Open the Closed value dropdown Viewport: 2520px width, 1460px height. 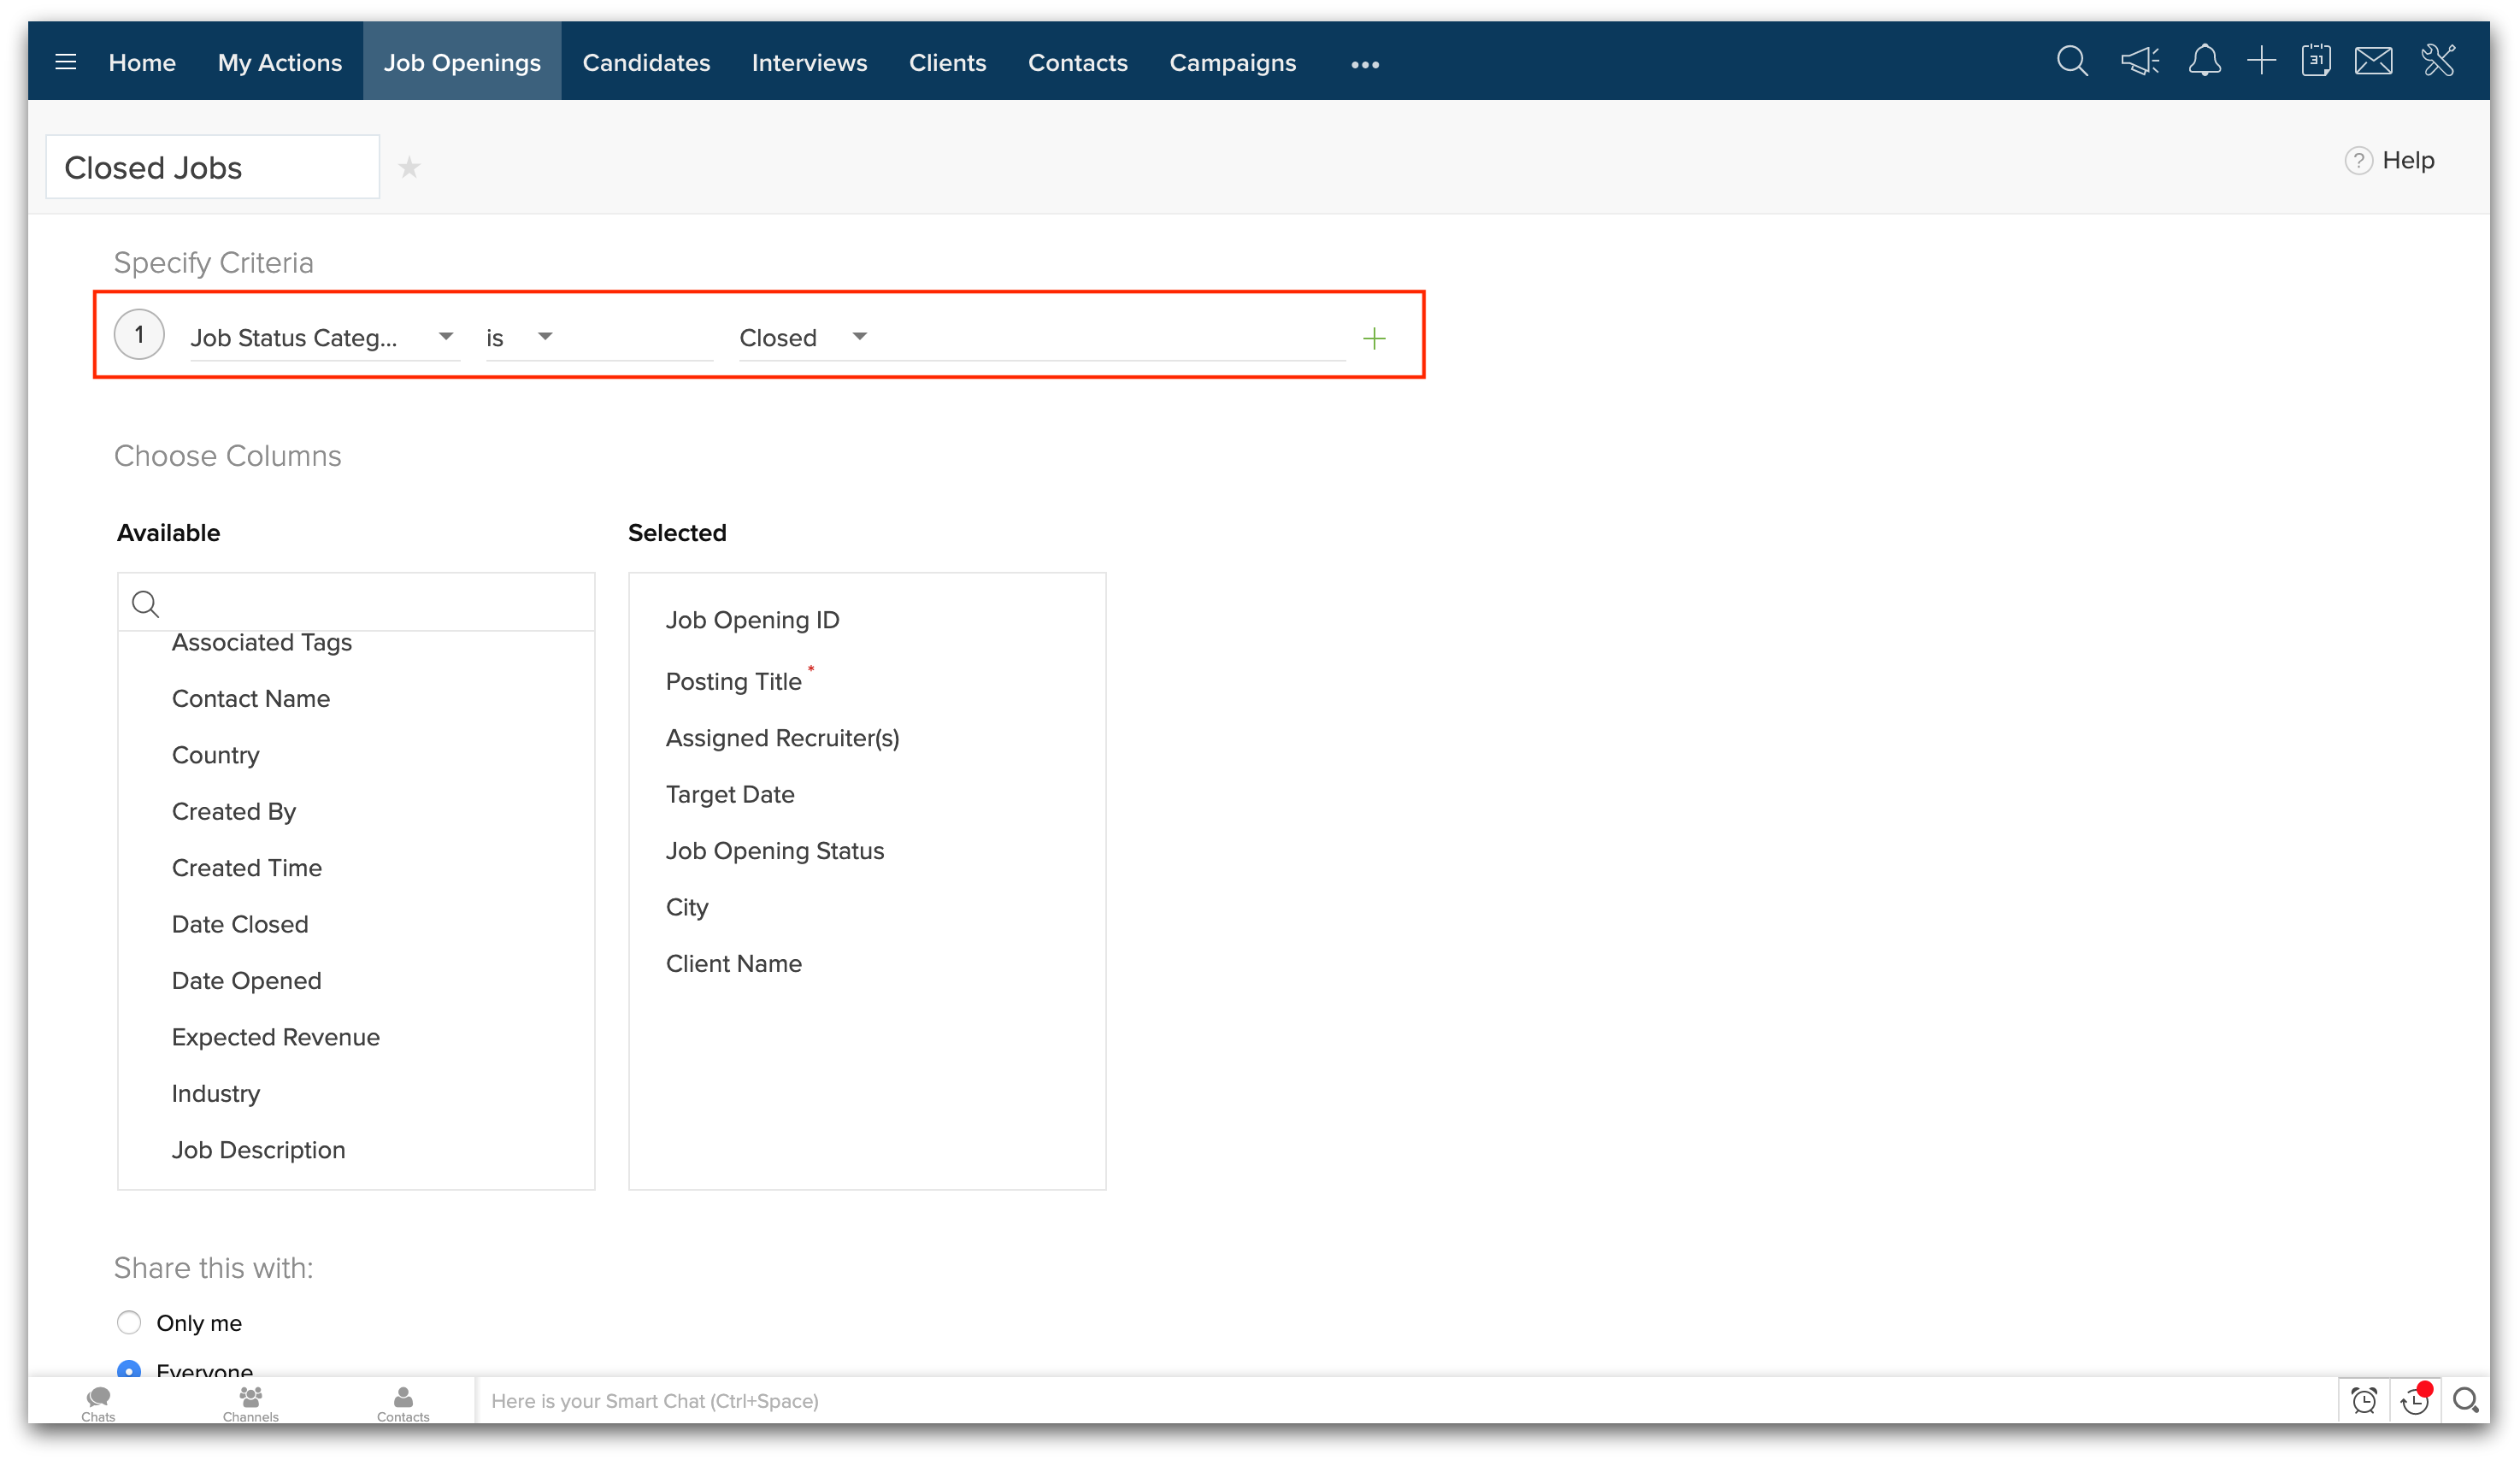(859, 337)
